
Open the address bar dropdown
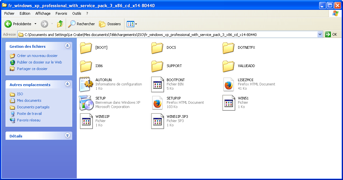(x=320, y=34)
